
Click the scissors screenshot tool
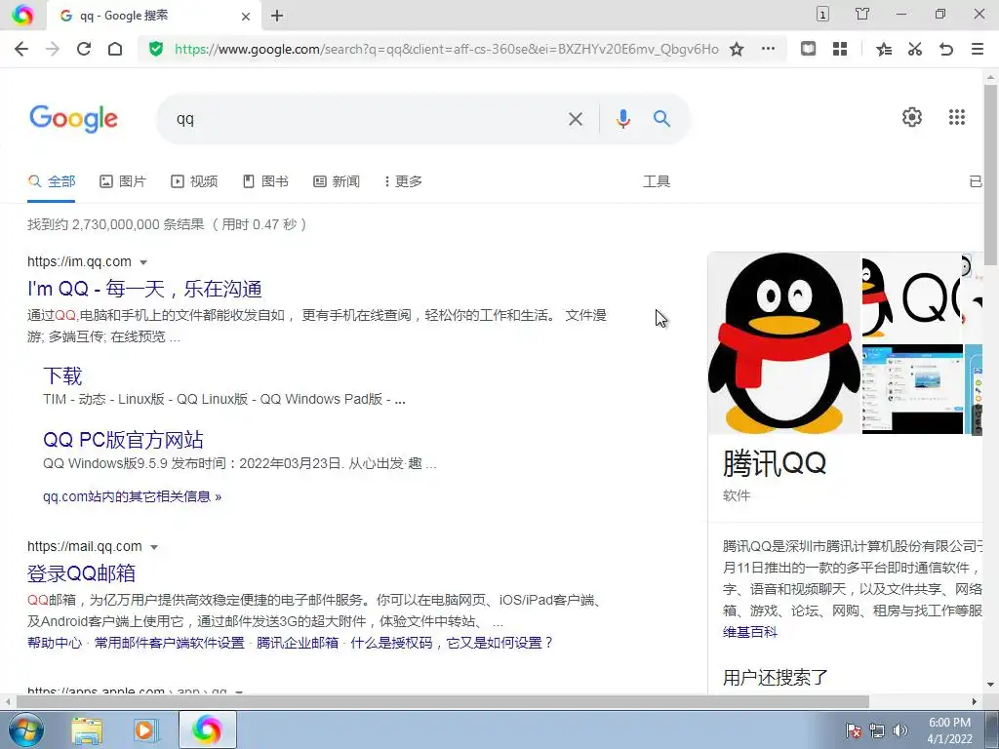click(915, 49)
